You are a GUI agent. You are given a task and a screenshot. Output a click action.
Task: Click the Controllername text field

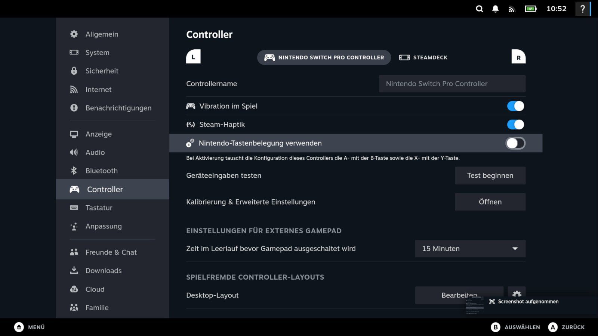(x=452, y=84)
